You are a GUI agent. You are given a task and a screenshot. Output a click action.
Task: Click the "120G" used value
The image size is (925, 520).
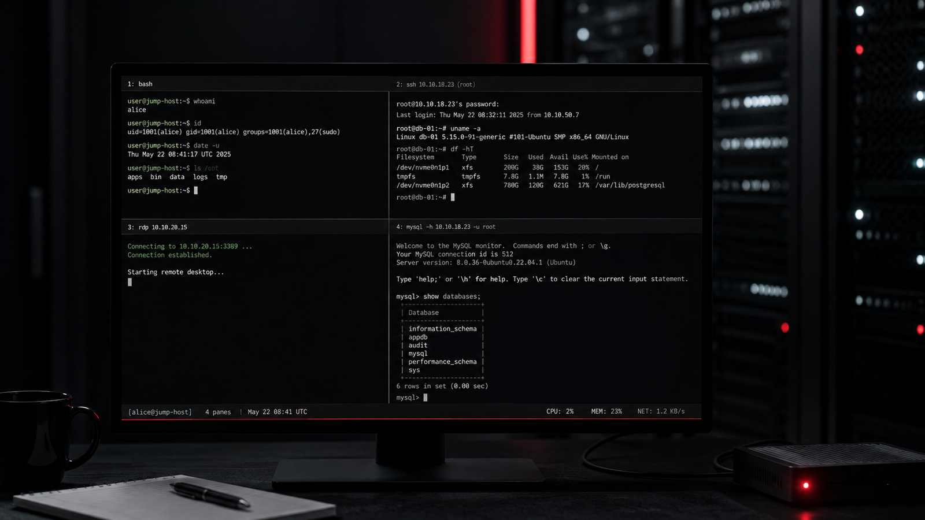click(x=536, y=185)
